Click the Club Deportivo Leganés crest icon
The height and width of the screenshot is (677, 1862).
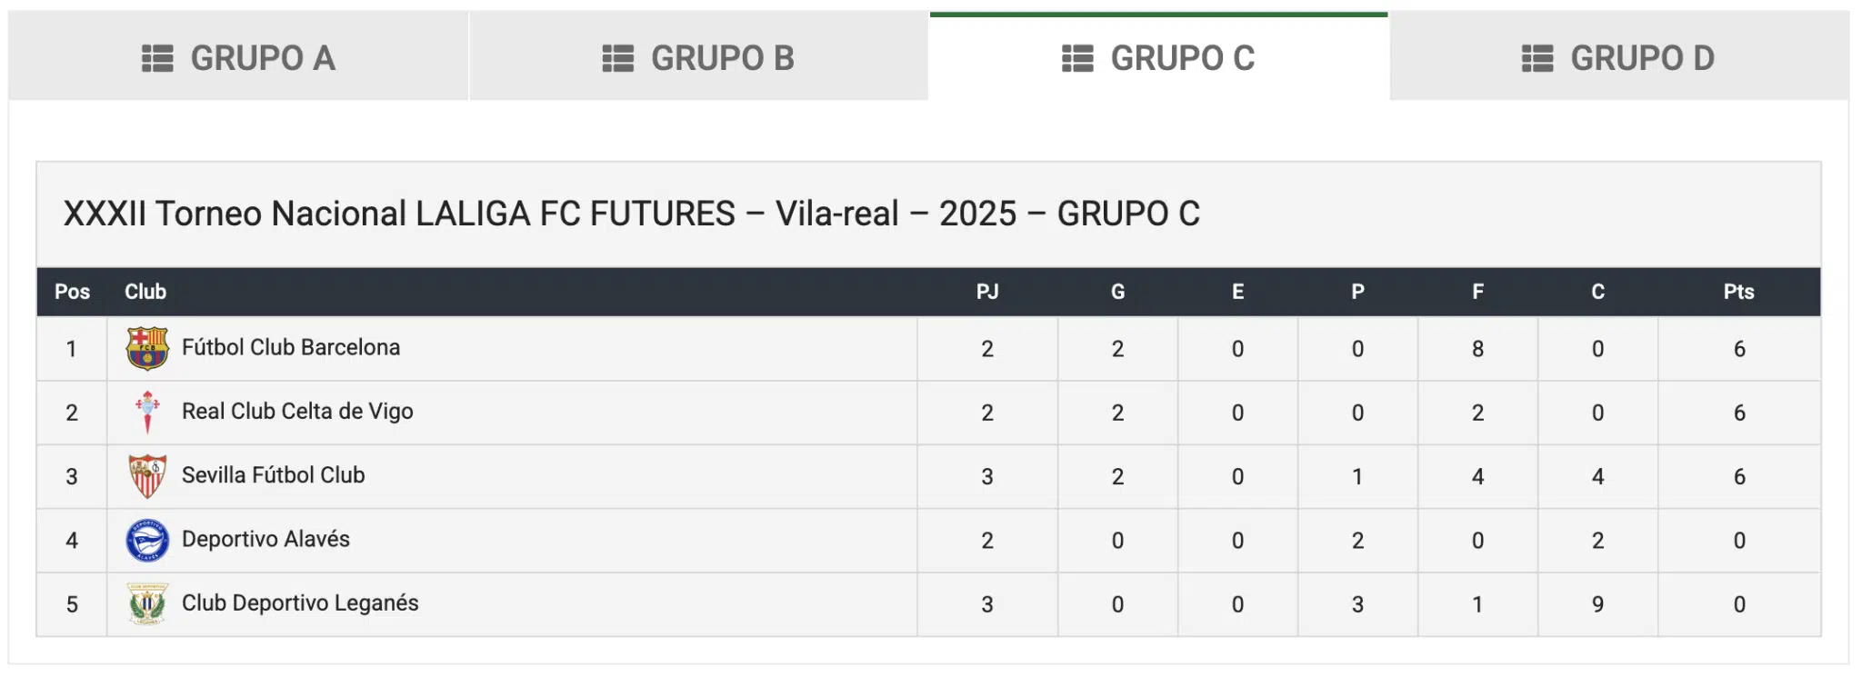click(x=147, y=604)
